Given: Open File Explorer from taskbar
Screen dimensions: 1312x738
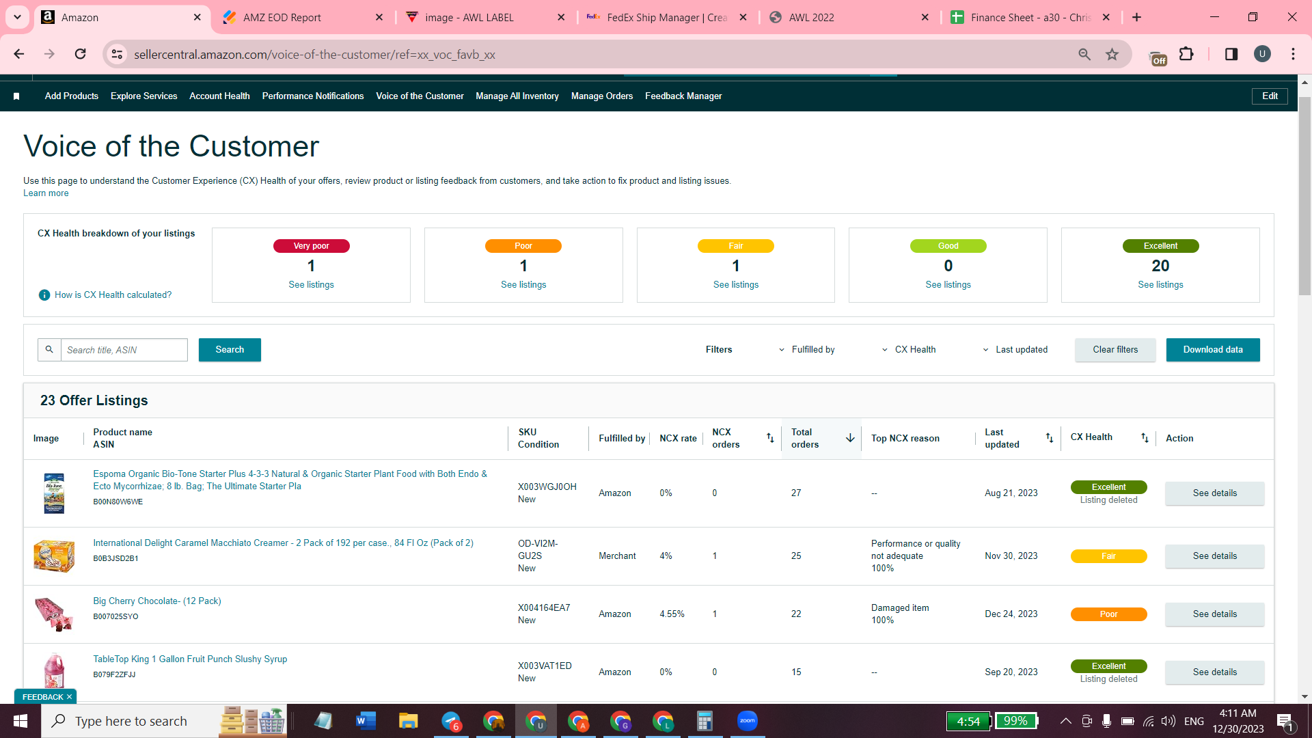Looking at the screenshot, I should coord(409,721).
